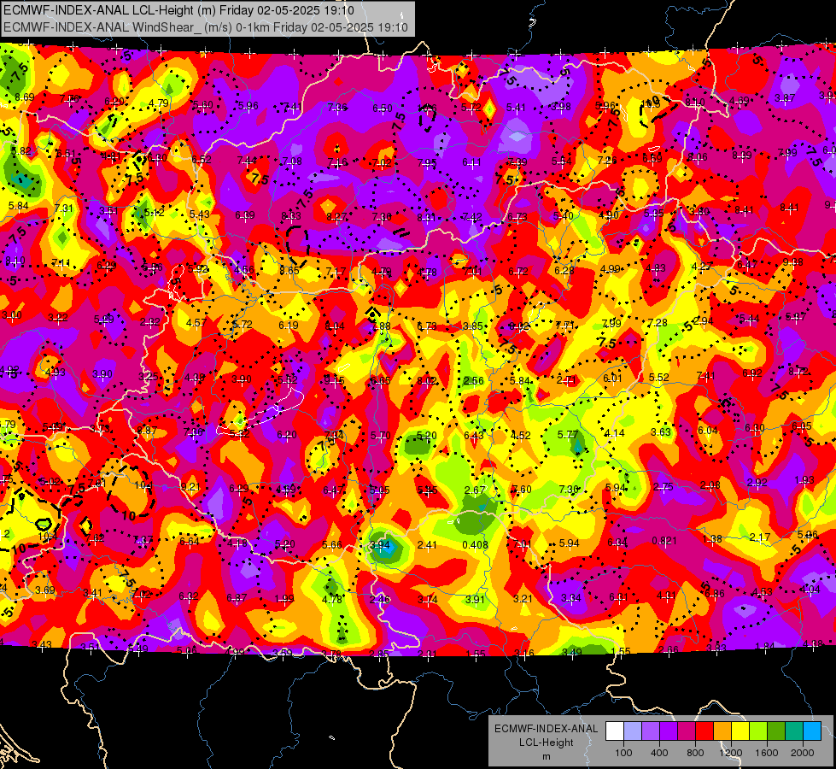The height and width of the screenshot is (769, 836).
Task: Click the legend text 'LCL-Height'
Action: (x=547, y=743)
